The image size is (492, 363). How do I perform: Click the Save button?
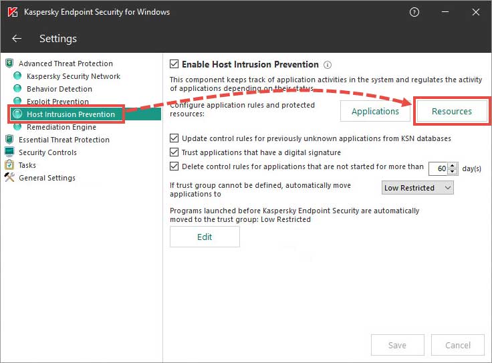point(397,345)
